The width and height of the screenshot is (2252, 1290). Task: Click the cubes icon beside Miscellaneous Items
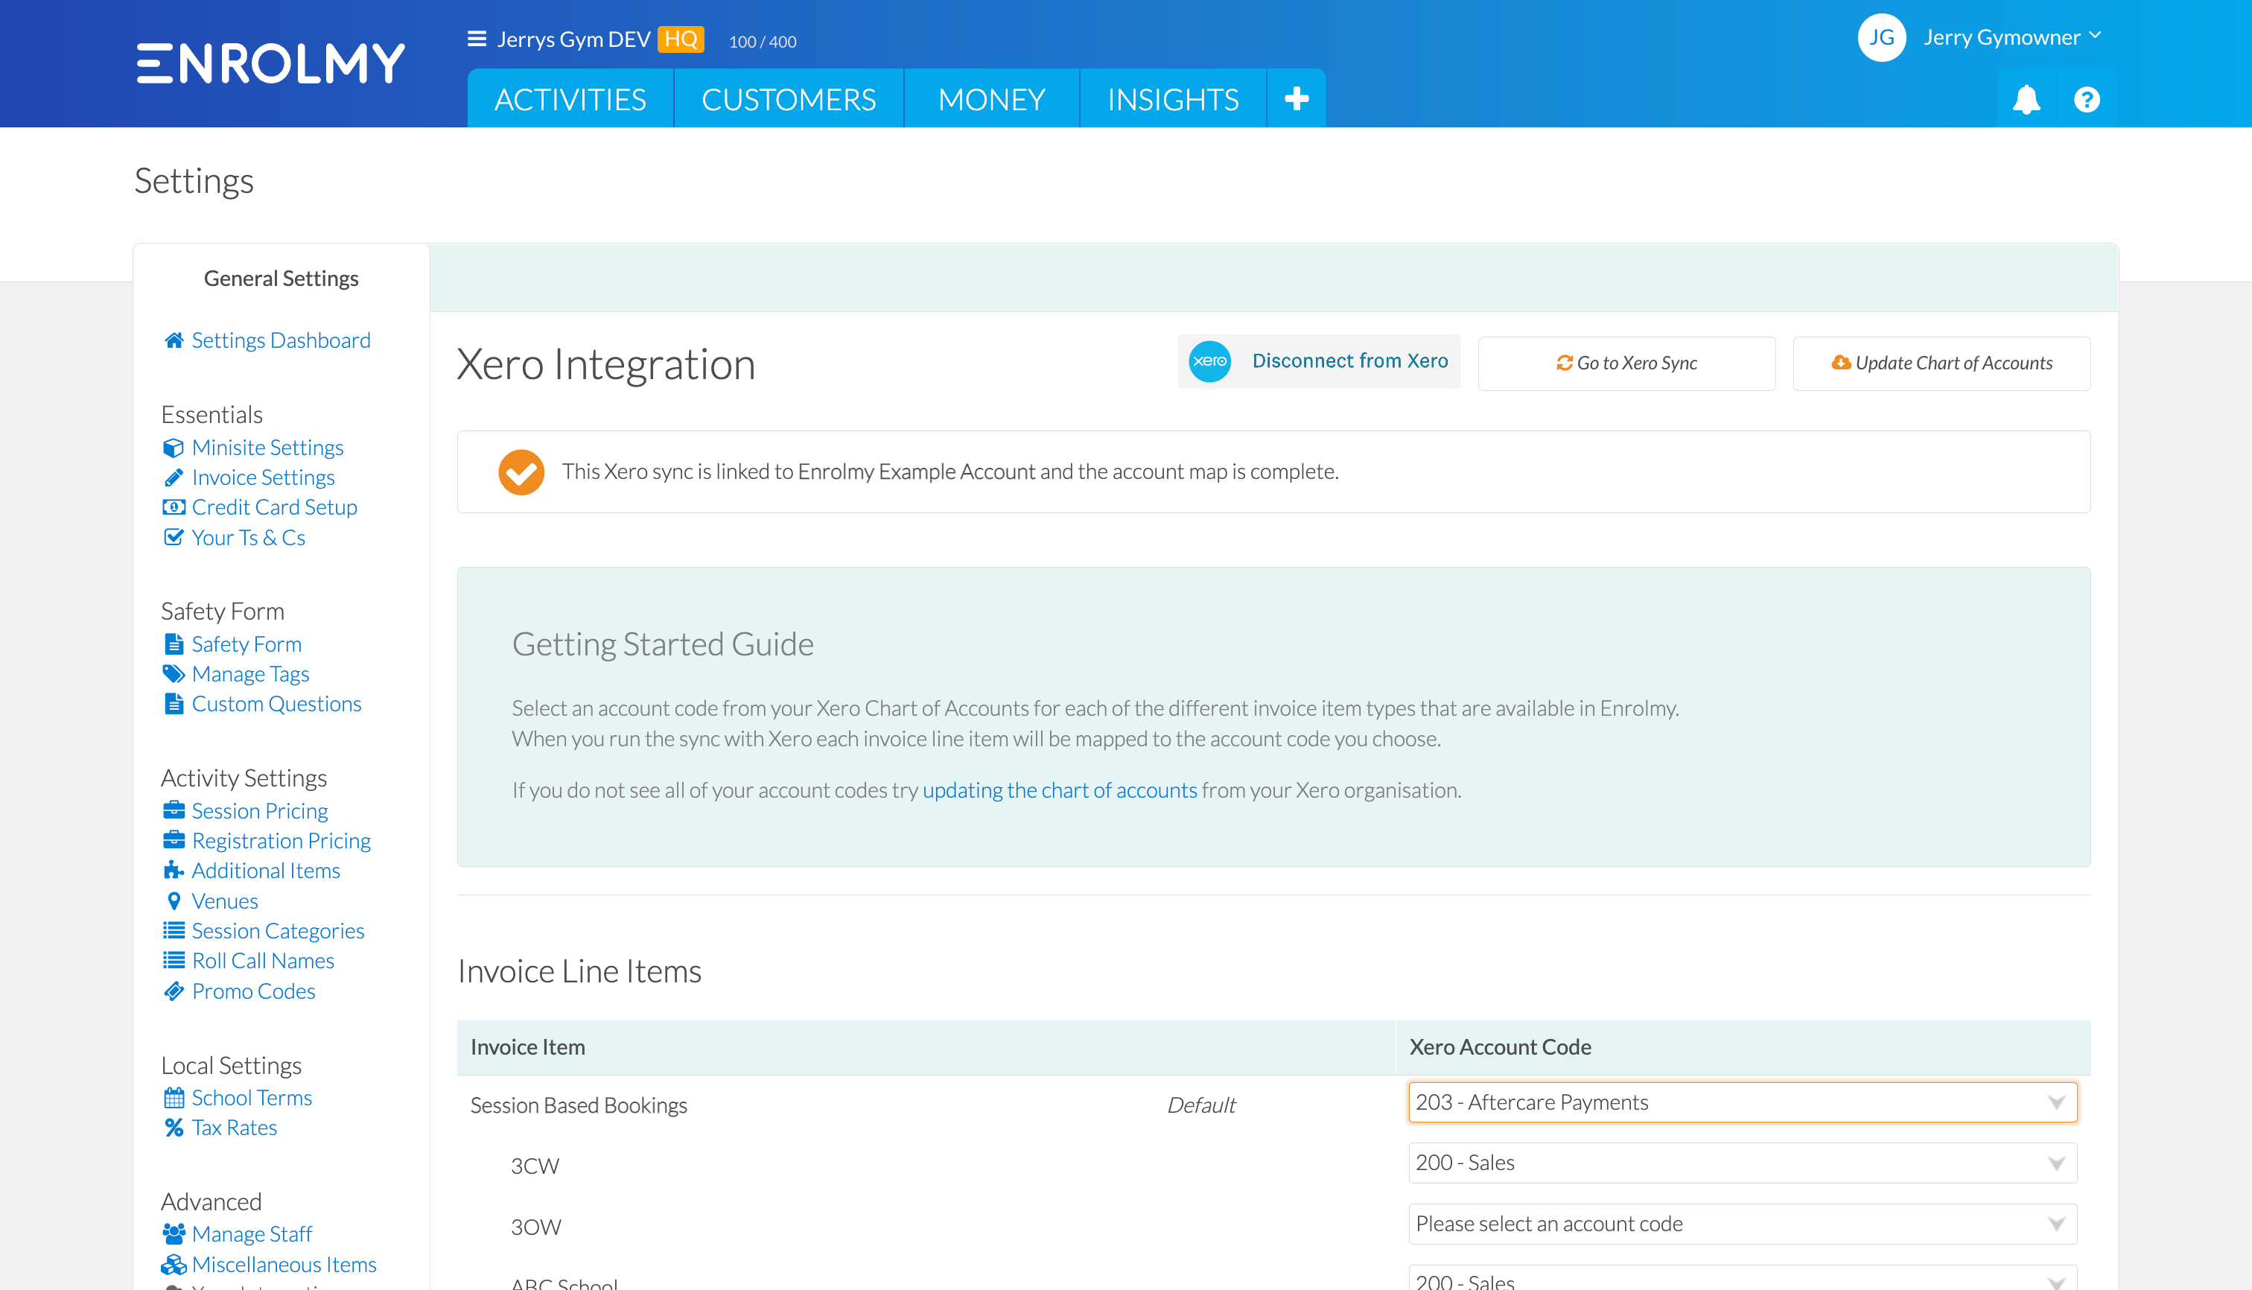174,1265
